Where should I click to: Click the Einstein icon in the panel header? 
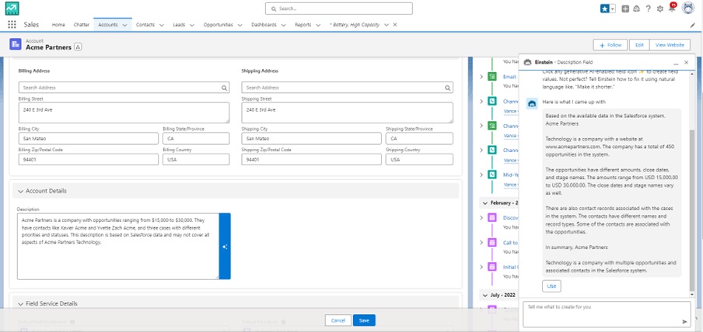[528, 62]
